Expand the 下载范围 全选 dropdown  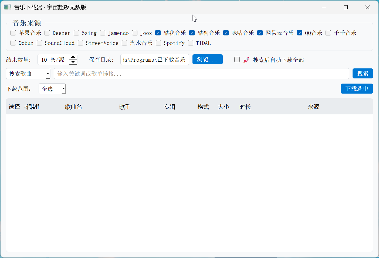pos(52,89)
